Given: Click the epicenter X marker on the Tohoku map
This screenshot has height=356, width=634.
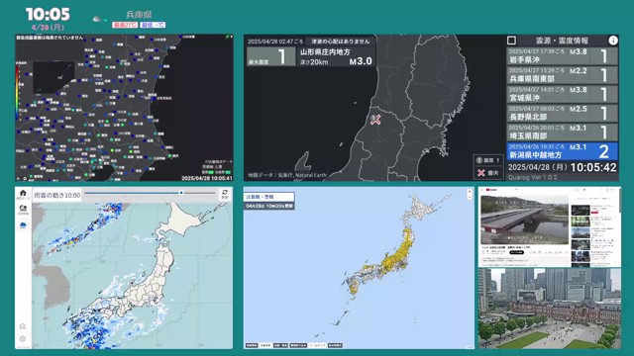Looking at the screenshot, I should [x=376, y=119].
